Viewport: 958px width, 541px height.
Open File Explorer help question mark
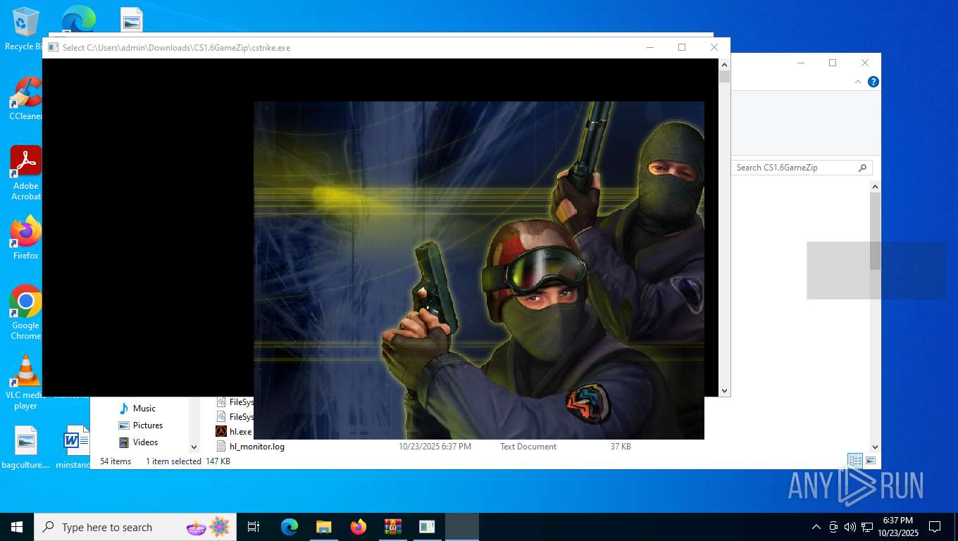coord(873,82)
